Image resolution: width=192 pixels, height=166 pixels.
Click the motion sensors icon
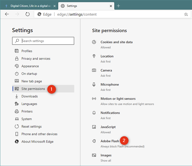point(94,98)
